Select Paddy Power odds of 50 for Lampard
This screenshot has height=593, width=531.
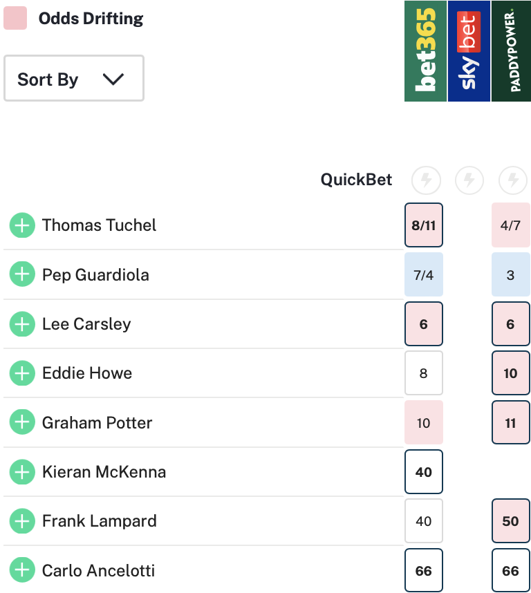pyautogui.click(x=511, y=521)
